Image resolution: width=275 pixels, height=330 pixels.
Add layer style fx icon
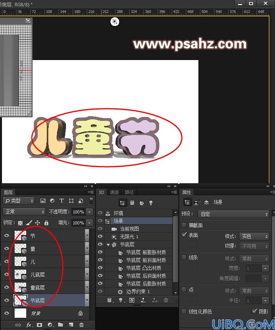pyautogui.click(x=29, y=325)
